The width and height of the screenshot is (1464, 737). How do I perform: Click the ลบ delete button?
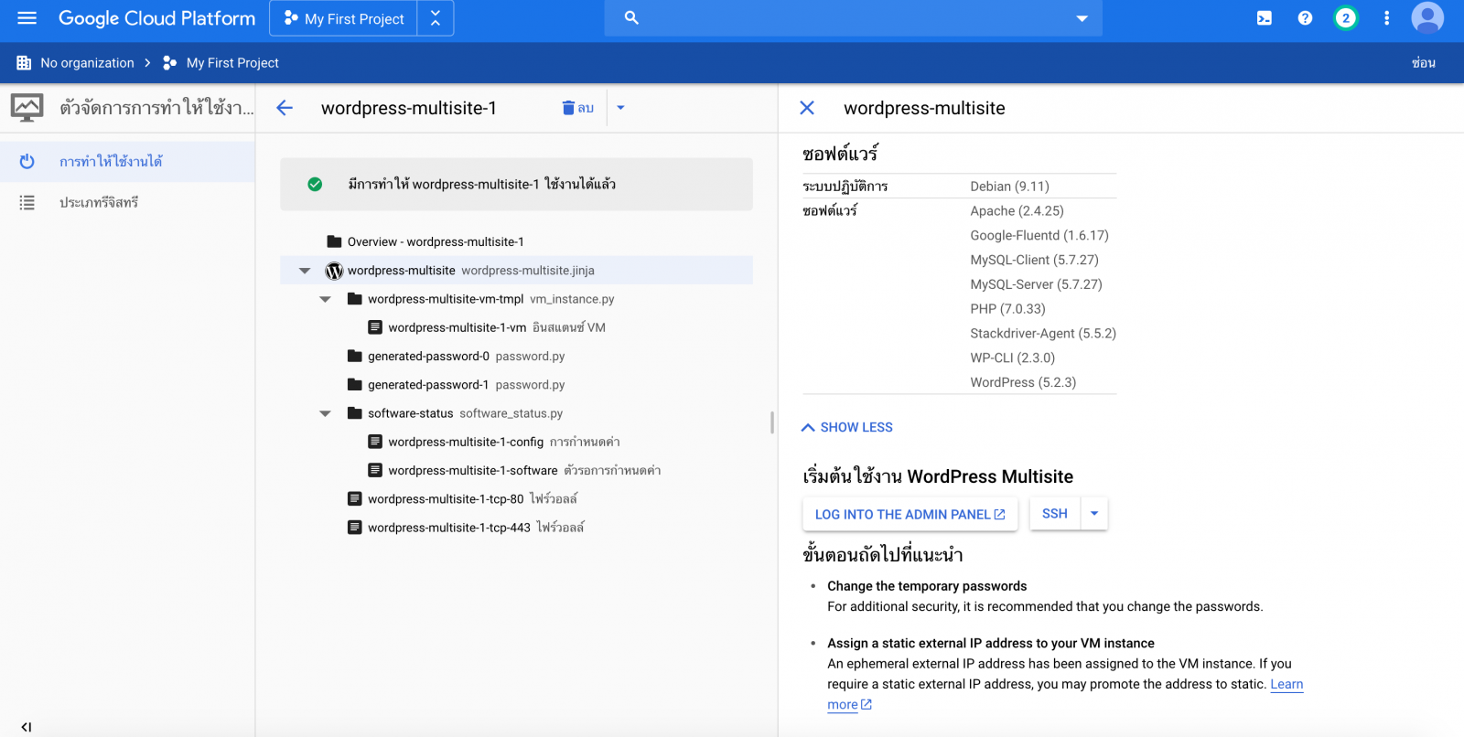click(577, 108)
